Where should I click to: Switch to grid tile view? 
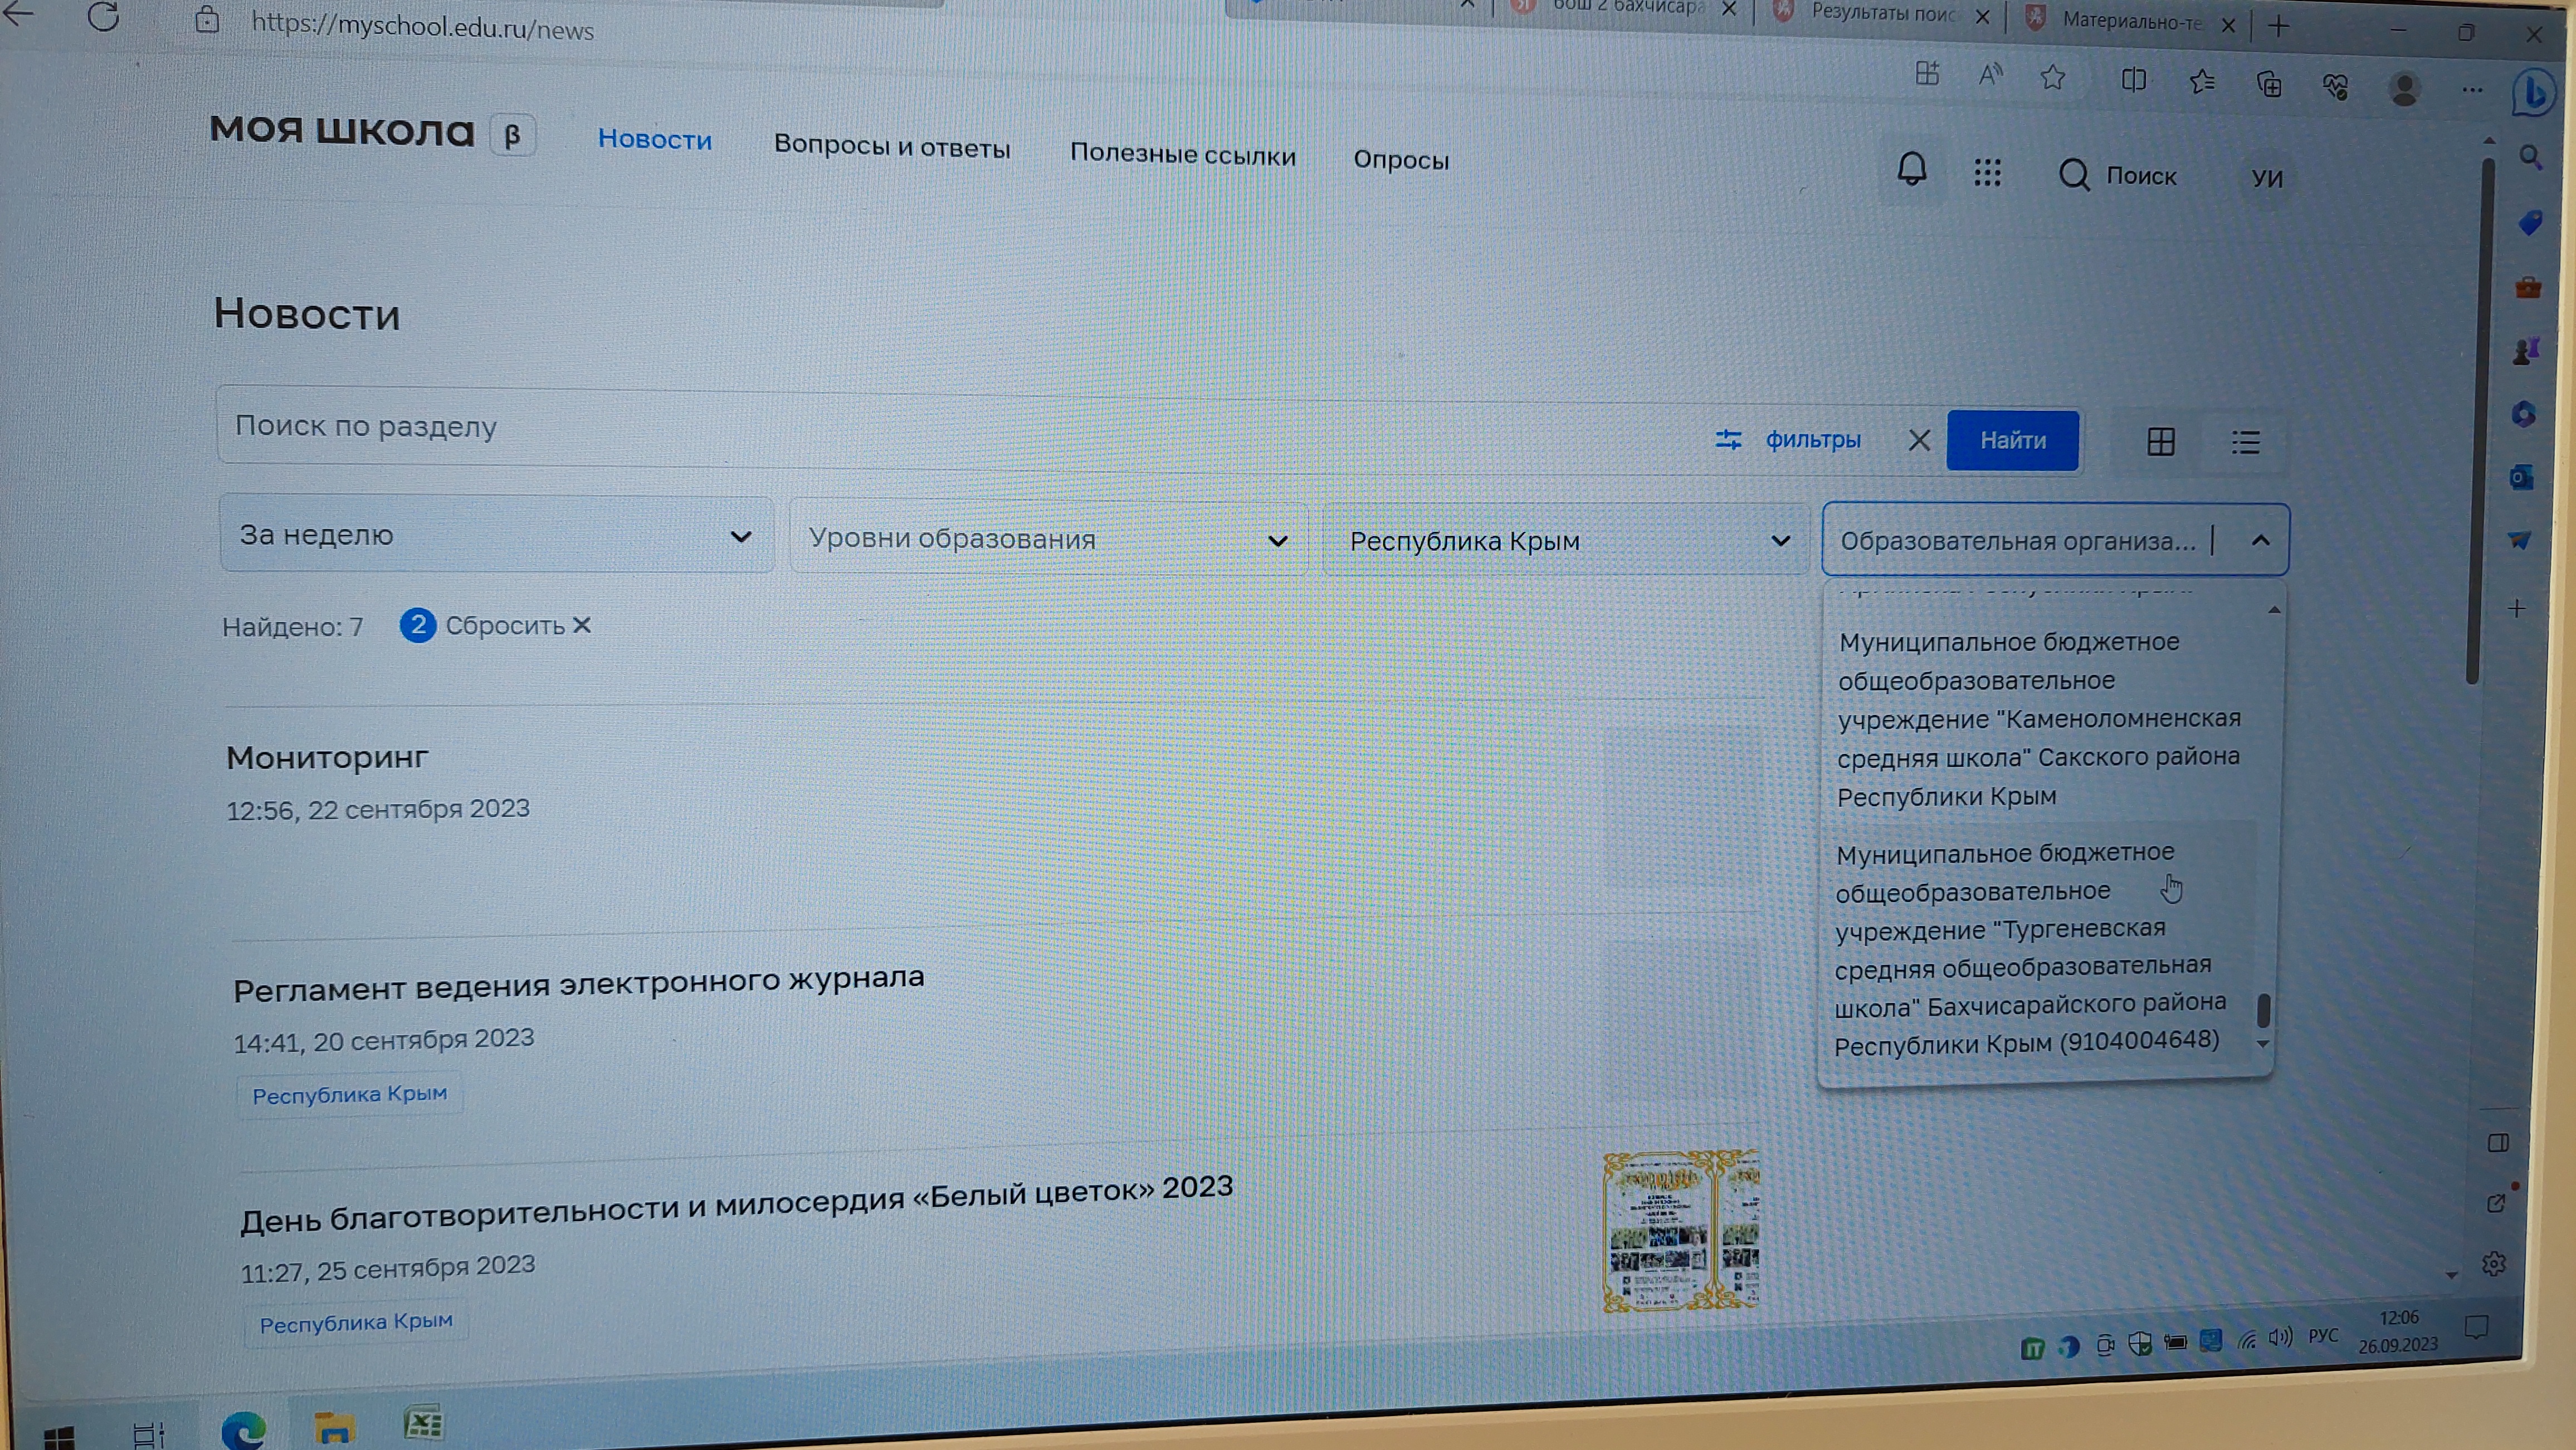click(2160, 442)
